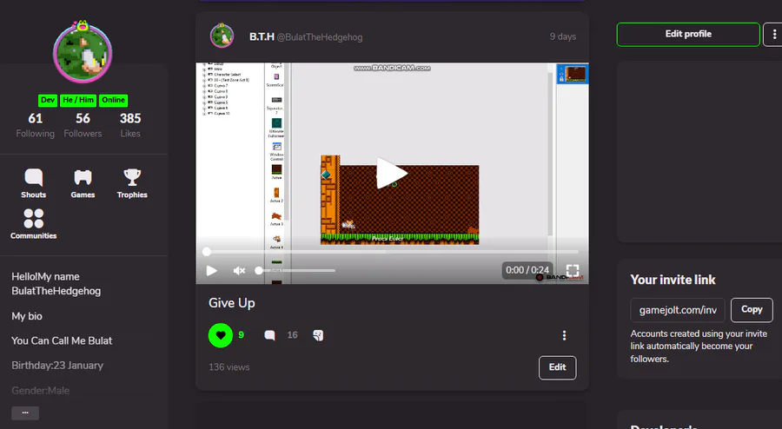Seek along the video progress bar

point(392,252)
